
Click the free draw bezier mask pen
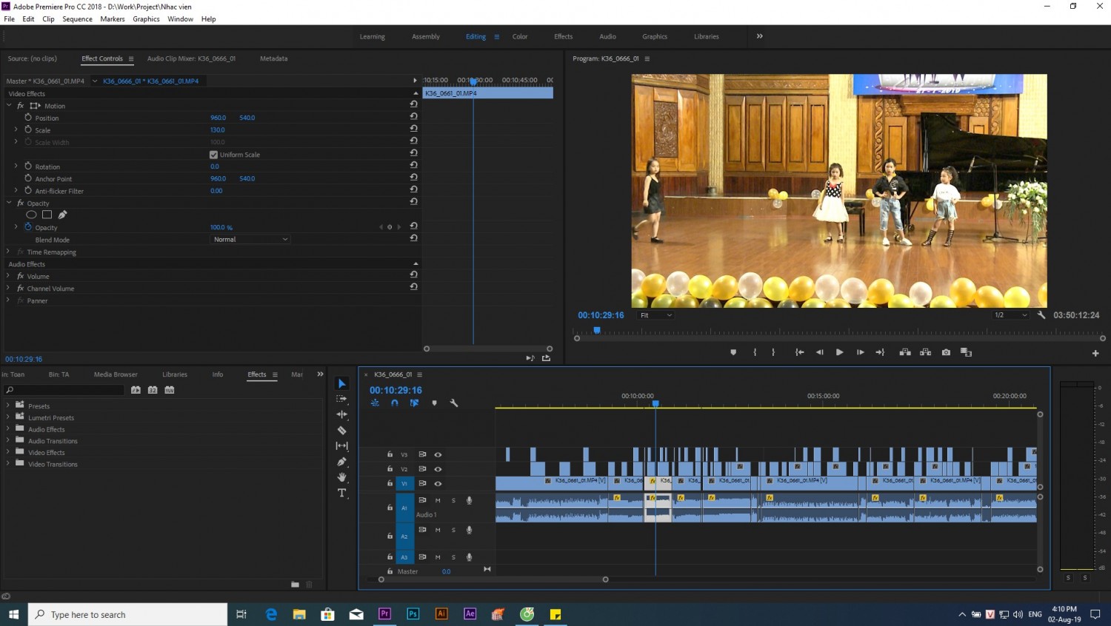[x=63, y=215]
